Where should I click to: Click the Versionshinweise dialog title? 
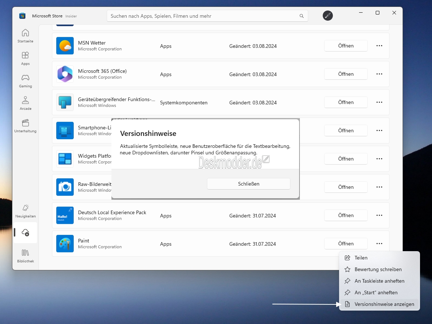coord(148,133)
